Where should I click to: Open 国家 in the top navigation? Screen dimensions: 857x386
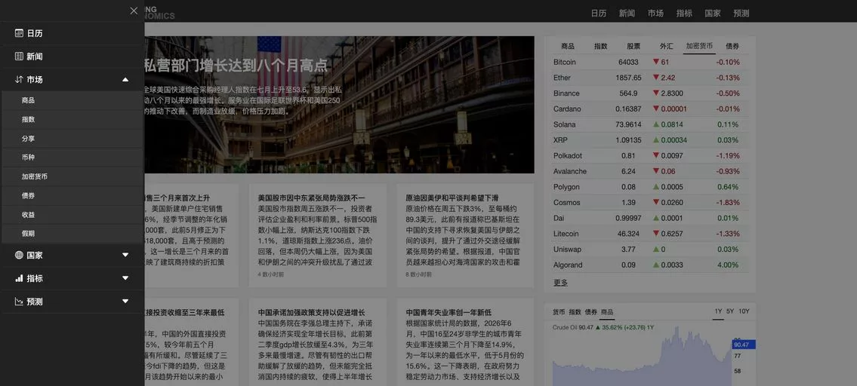tap(713, 13)
